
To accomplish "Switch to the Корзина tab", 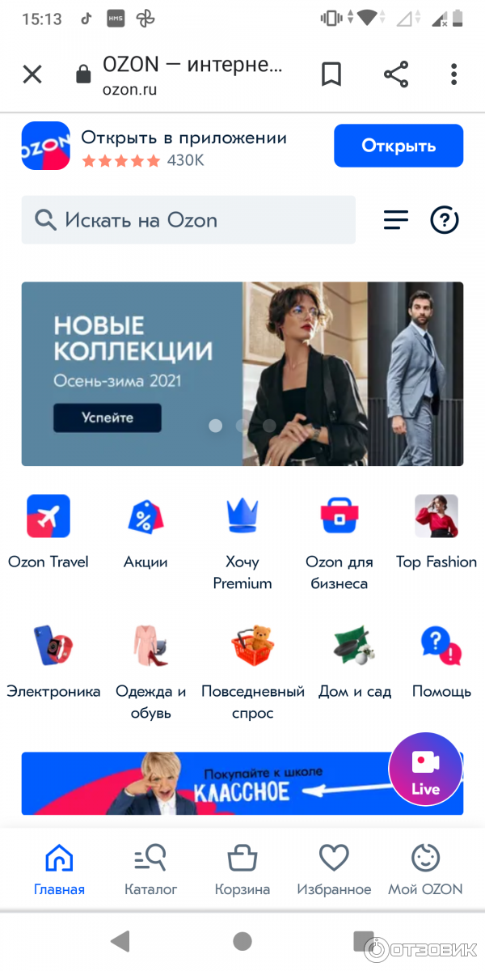I will [242, 869].
